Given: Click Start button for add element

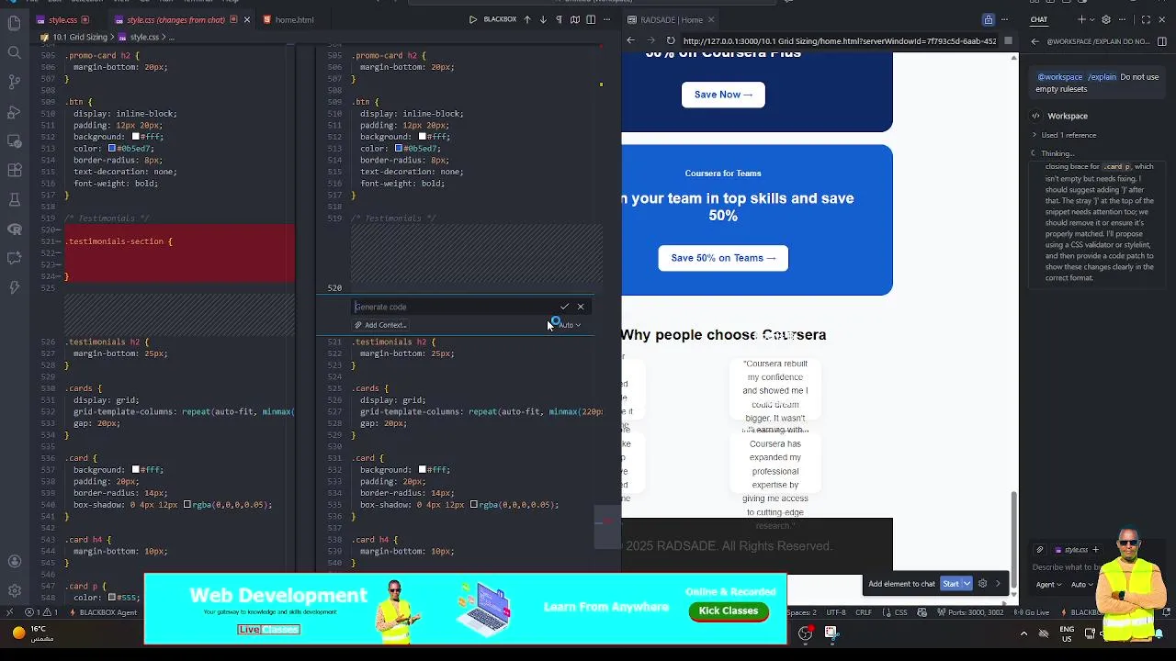Looking at the screenshot, I should click(x=950, y=584).
